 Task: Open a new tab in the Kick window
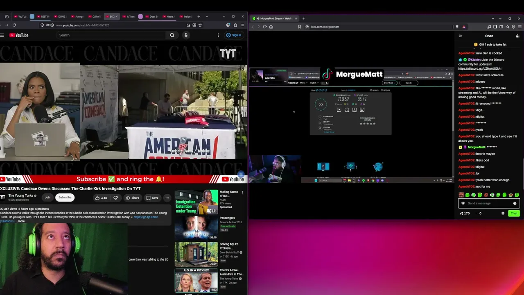point(303,18)
